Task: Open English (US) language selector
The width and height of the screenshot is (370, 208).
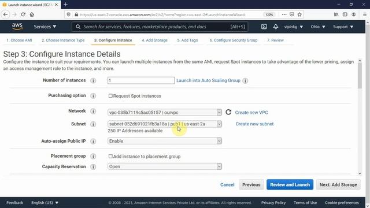Action: click(45, 203)
